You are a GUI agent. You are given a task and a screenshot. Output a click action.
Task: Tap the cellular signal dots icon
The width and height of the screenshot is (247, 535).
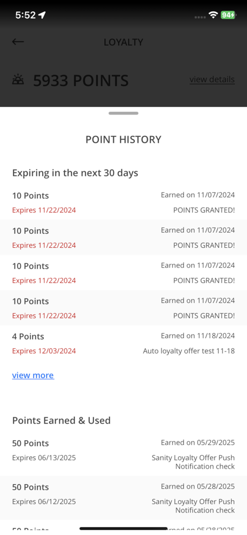tap(200, 17)
